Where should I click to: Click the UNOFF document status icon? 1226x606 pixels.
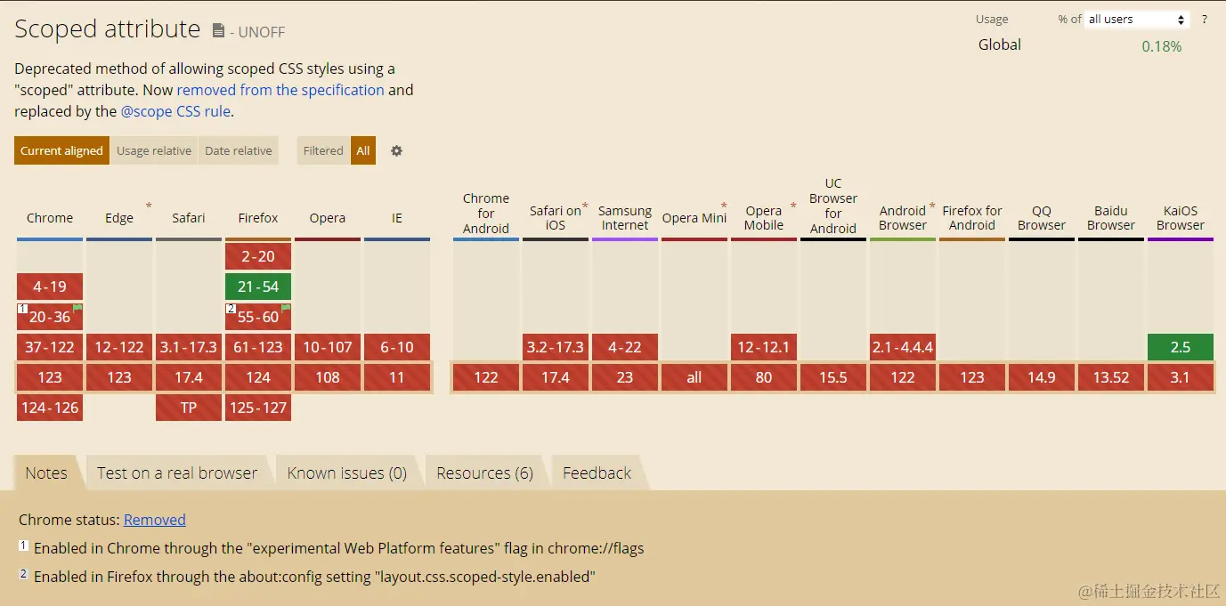click(x=218, y=31)
